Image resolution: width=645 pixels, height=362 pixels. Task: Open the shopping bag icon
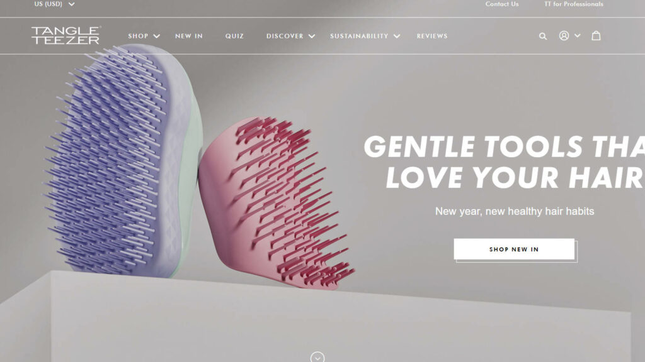click(x=596, y=36)
